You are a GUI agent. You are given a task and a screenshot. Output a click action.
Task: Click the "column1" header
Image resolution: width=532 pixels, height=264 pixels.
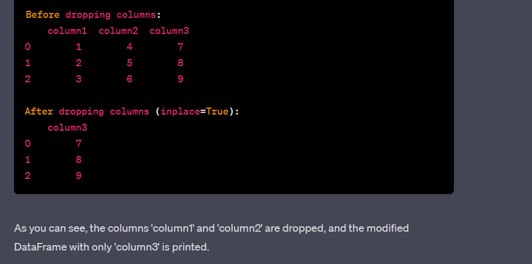click(68, 31)
